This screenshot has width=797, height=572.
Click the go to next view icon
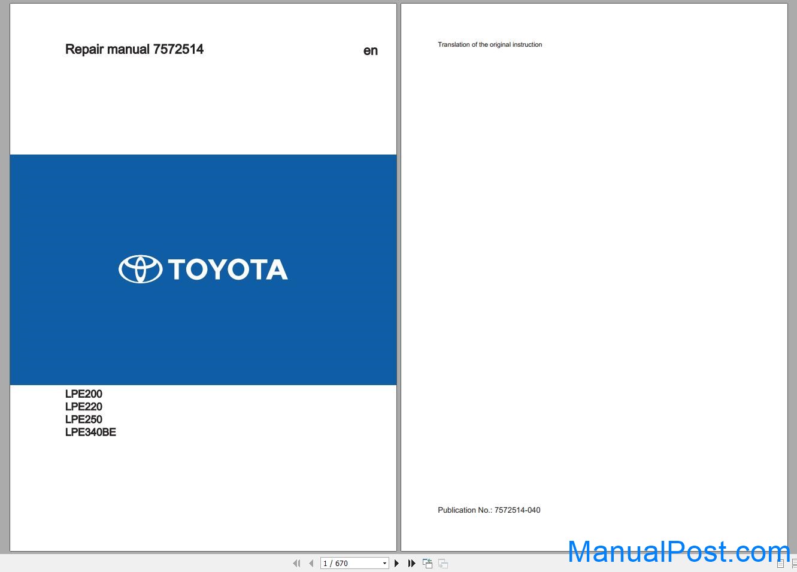click(x=443, y=563)
